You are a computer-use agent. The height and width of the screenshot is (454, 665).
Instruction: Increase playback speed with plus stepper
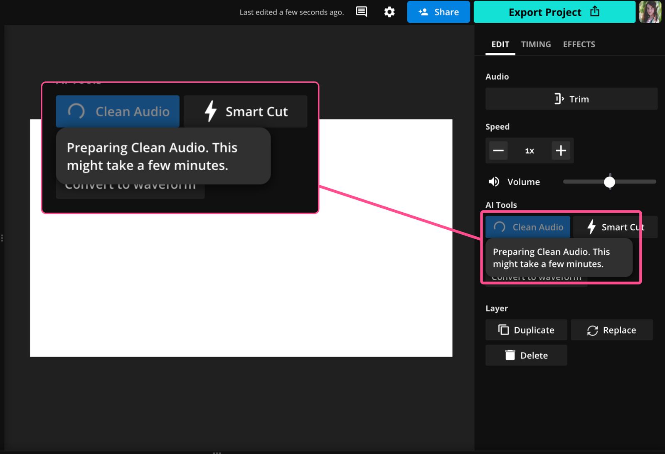(561, 150)
